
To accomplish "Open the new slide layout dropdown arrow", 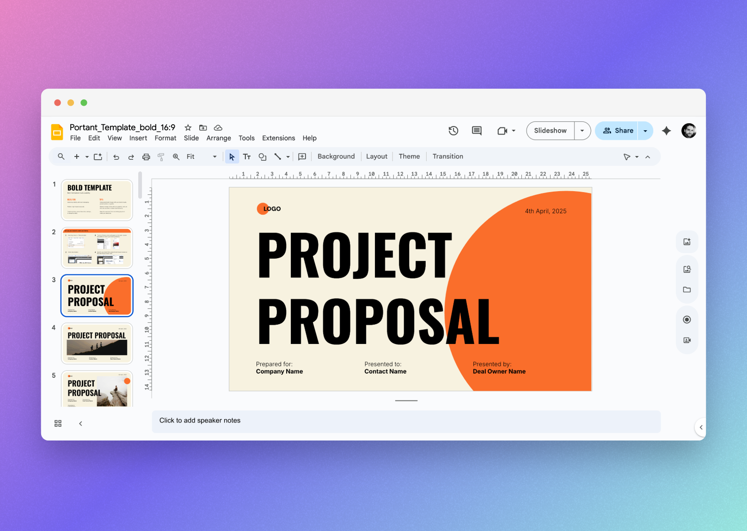I will [87, 157].
